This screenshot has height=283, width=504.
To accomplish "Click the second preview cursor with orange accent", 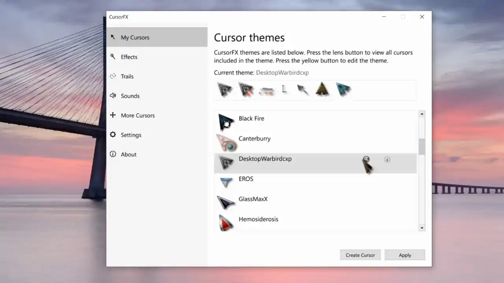I will click(x=246, y=90).
